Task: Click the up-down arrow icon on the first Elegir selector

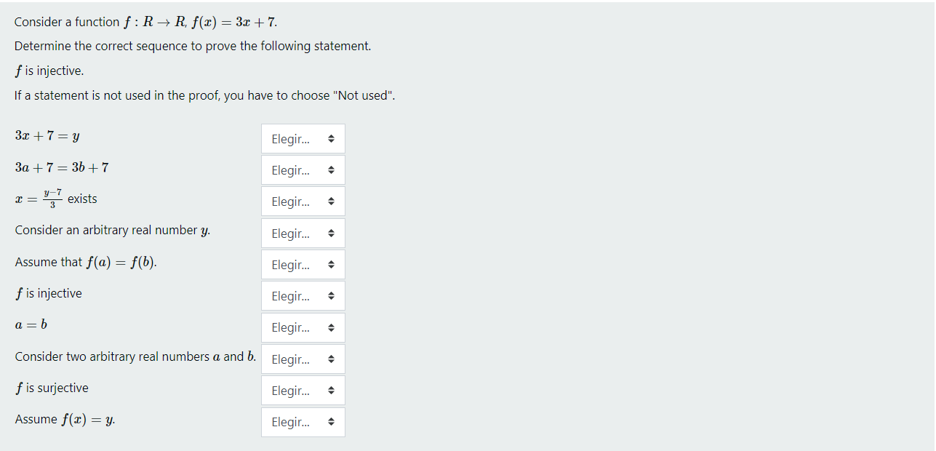Action: point(331,138)
